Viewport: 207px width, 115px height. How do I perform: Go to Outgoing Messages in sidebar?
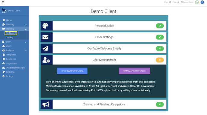[14, 68]
